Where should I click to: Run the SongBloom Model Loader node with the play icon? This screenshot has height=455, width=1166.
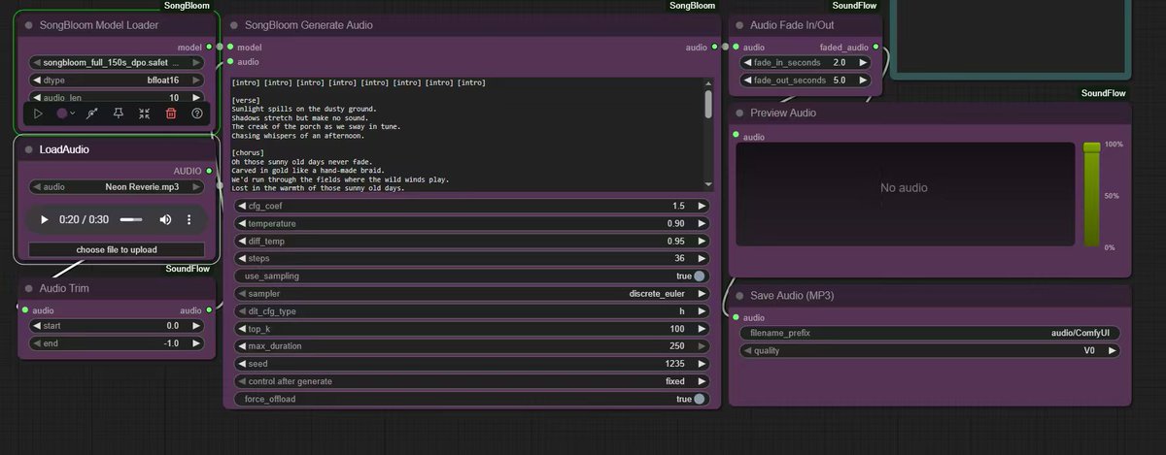point(38,114)
